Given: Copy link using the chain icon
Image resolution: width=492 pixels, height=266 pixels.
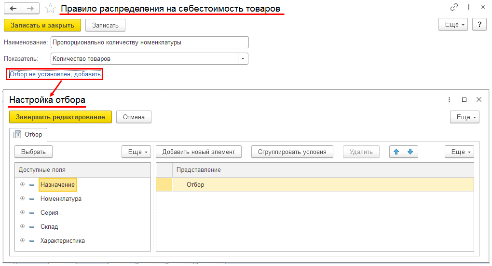Looking at the screenshot, I should pyautogui.click(x=454, y=7).
